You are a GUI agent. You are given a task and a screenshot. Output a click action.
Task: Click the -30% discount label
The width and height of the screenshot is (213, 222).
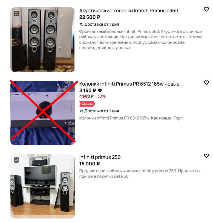pyautogui.click(x=100, y=96)
